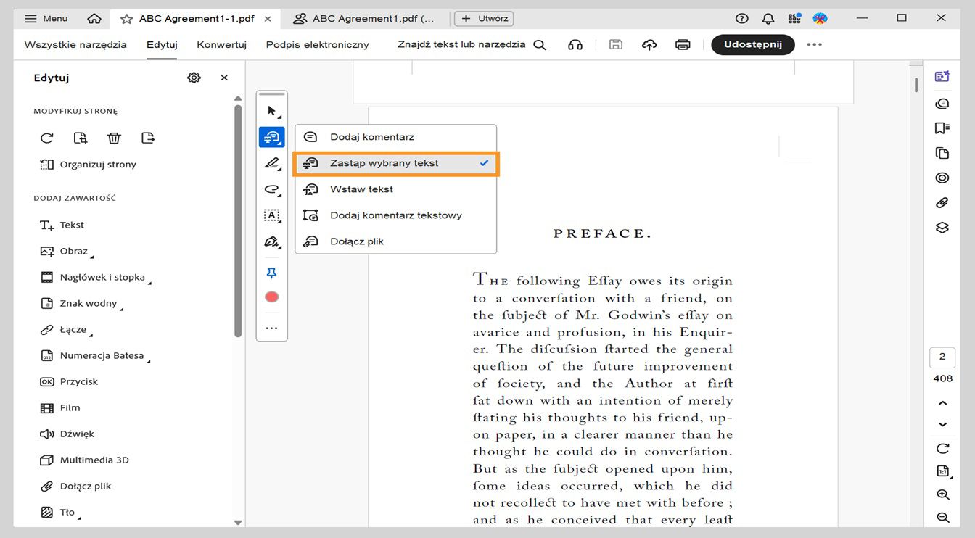Choose Dołącz plik from the popup menu
975x538 pixels.
point(395,241)
